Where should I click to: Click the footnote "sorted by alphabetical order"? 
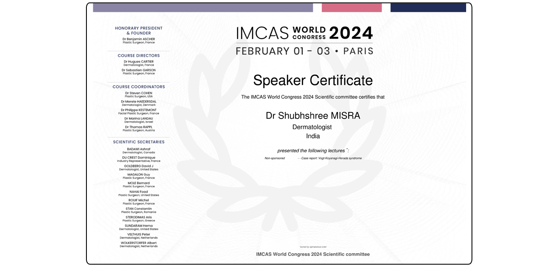(313, 247)
